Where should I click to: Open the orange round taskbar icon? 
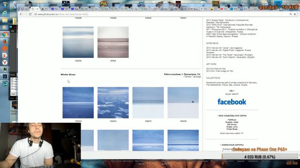(5, 49)
